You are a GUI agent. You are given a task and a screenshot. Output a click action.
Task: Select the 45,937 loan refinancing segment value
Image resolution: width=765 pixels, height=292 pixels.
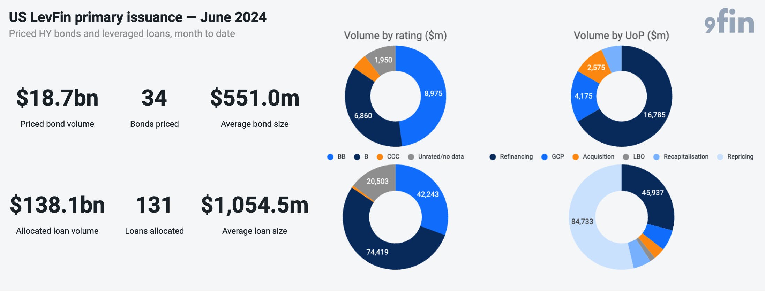point(653,193)
